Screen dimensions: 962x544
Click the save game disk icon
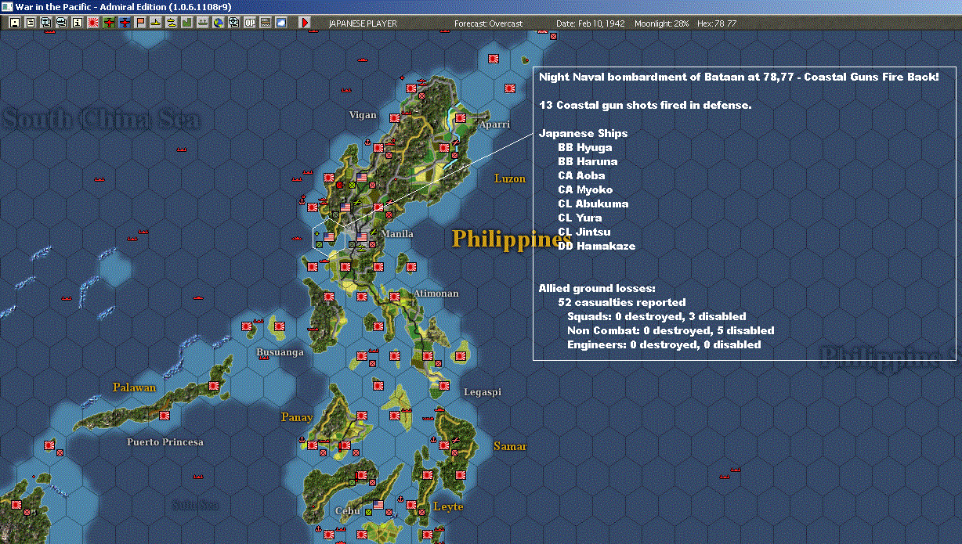click(14, 23)
